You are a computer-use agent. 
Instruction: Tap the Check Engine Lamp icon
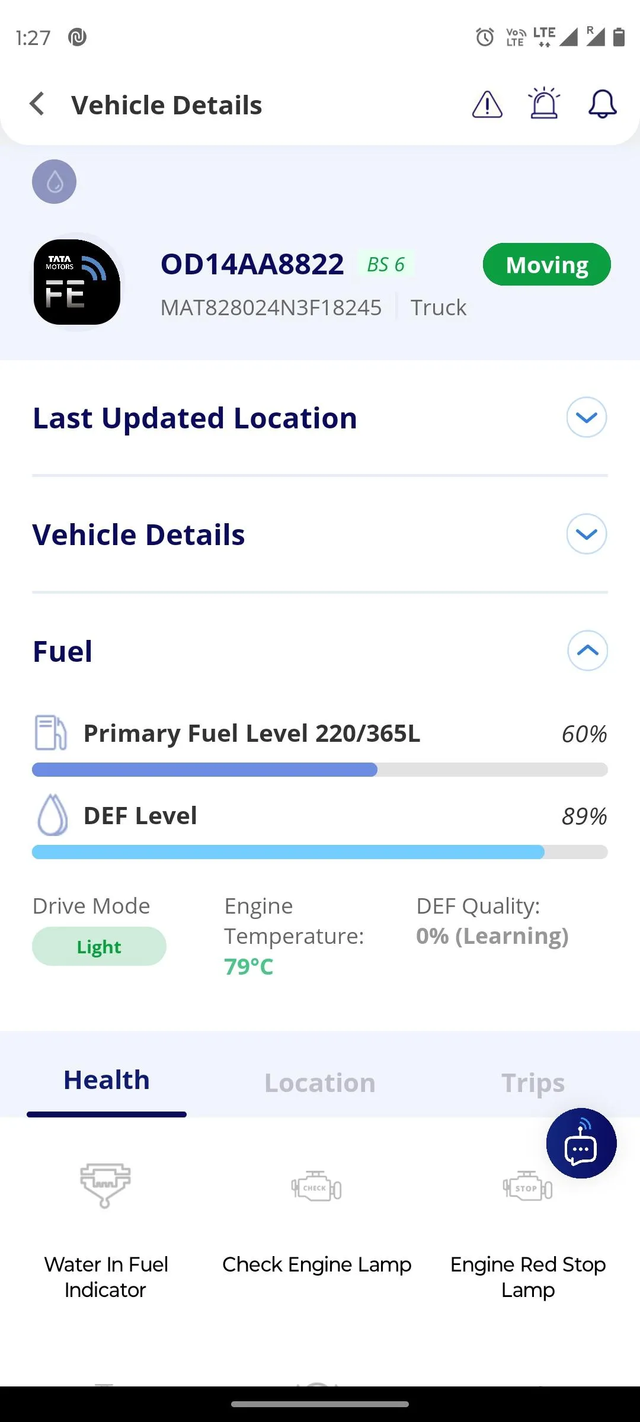(x=316, y=1187)
